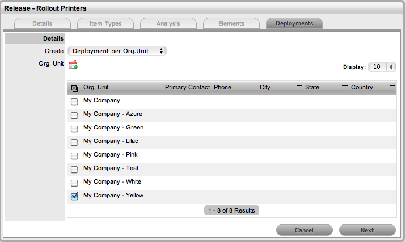Click sort icon next to City column
The width and height of the screenshot is (406, 242).
(299, 88)
